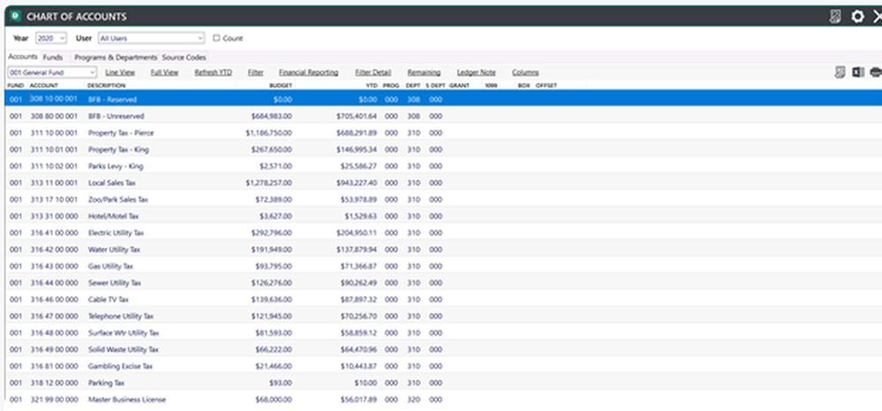Click account number 316 41 00 000
The width and height of the screenshot is (882, 411).
[x=54, y=233]
